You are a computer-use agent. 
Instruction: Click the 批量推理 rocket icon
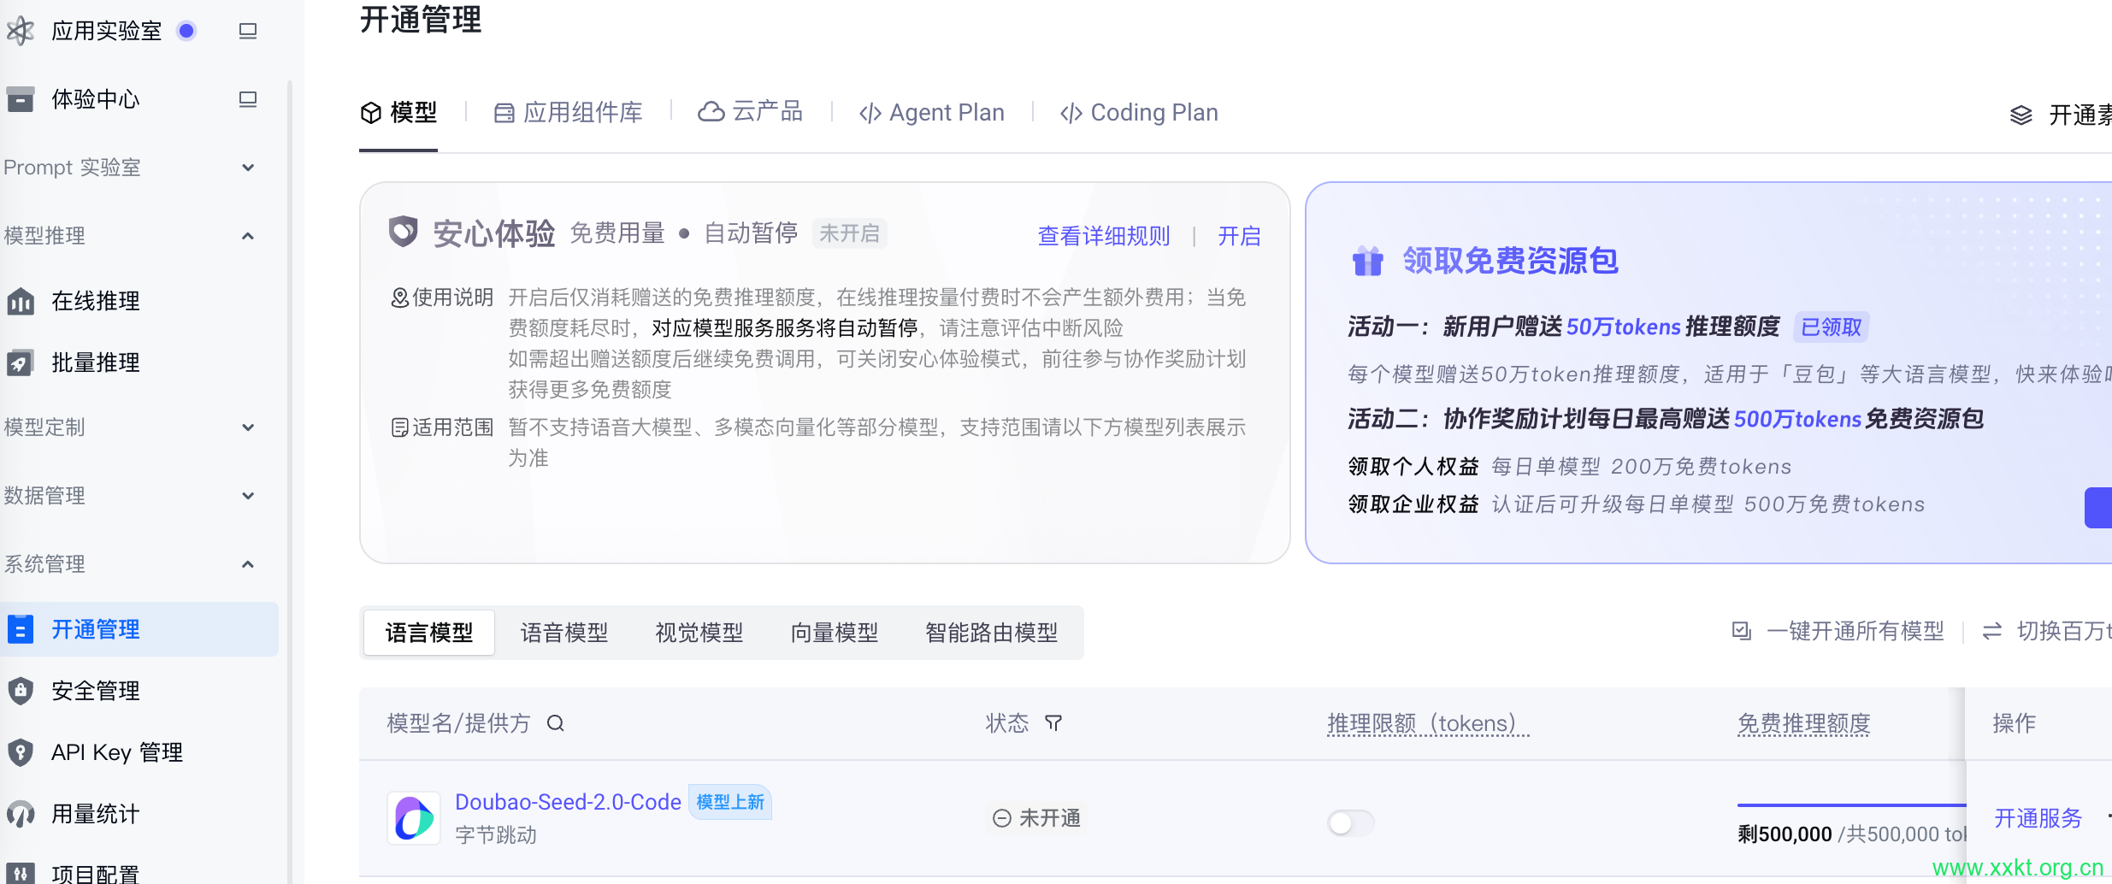coord(21,362)
